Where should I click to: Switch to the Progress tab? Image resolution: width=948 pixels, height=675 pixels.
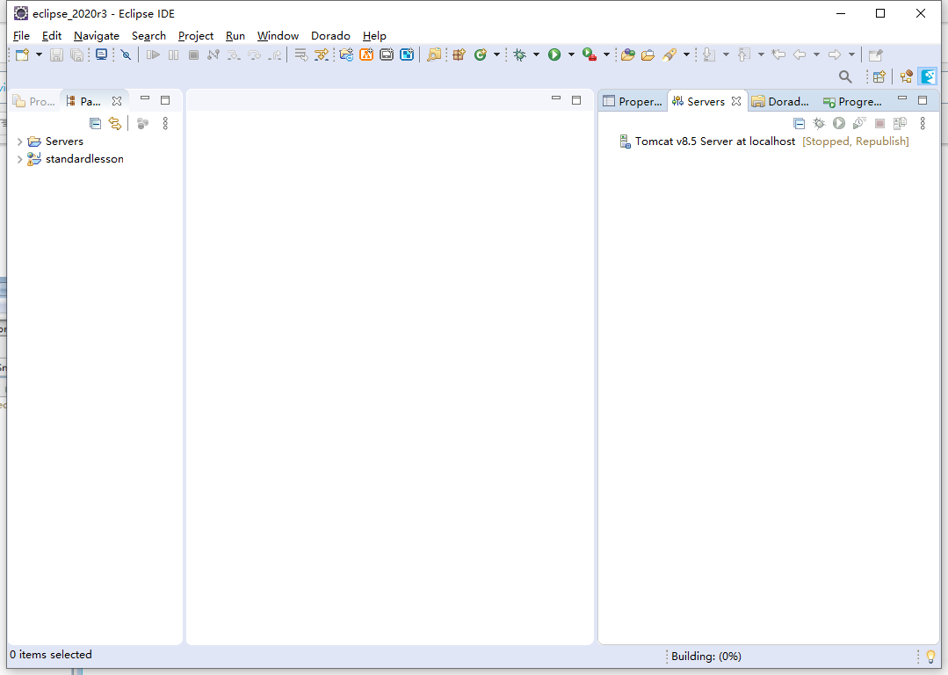tap(852, 101)
